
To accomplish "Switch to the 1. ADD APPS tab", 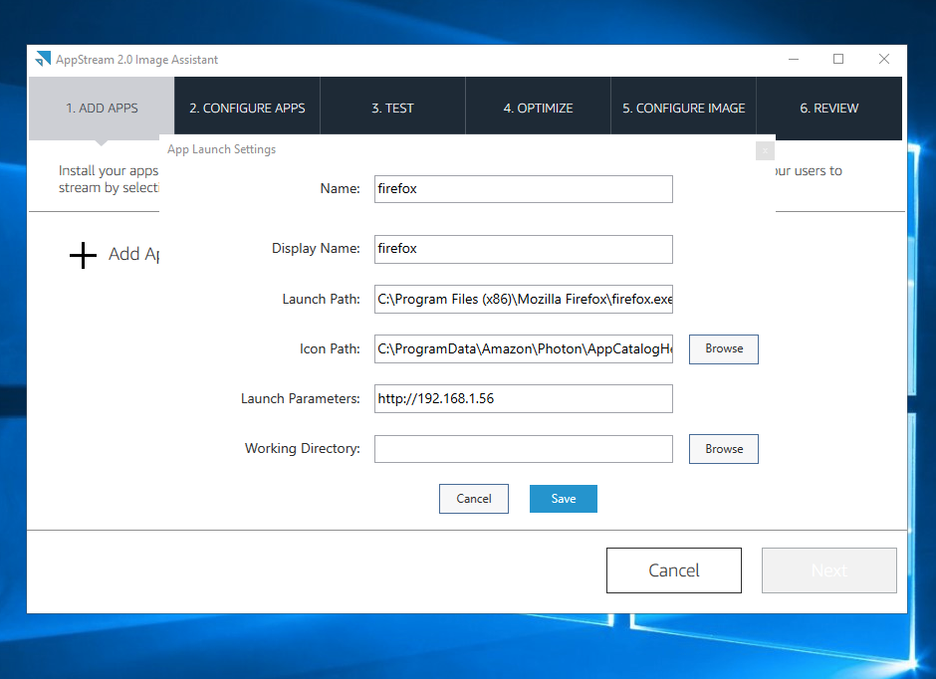I will coord(102,108).
